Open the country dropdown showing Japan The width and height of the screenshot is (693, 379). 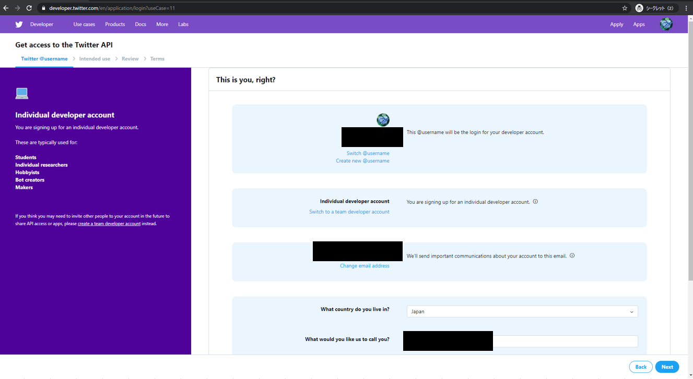[x=522, y=311]
